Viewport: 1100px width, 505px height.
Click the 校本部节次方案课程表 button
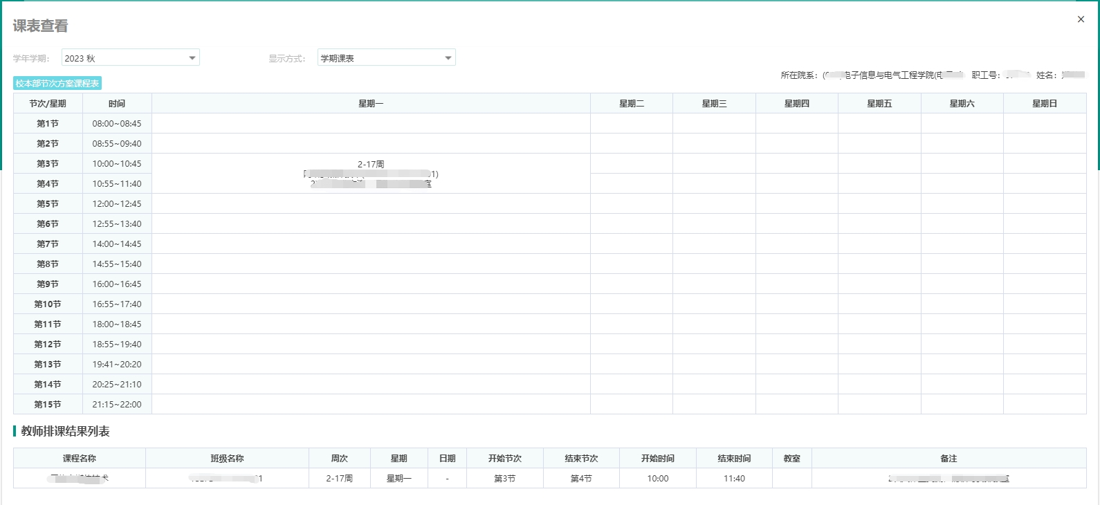57,83
